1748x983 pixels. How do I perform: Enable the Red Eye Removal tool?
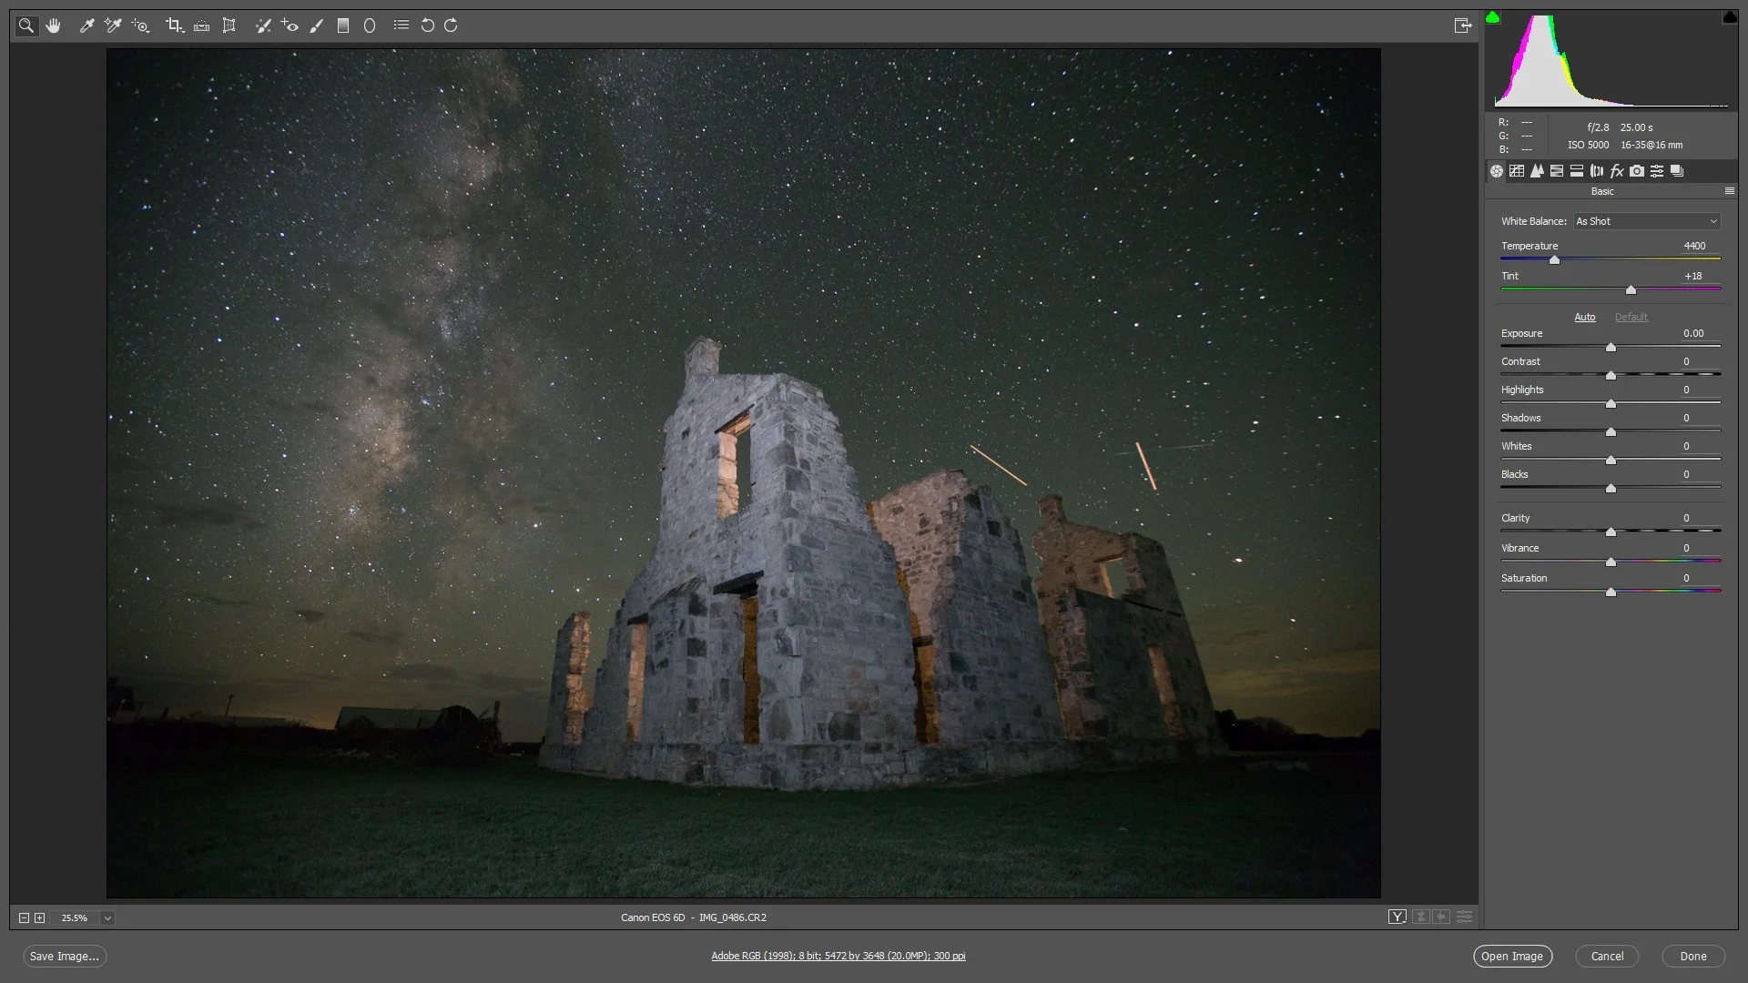[290, 25]
